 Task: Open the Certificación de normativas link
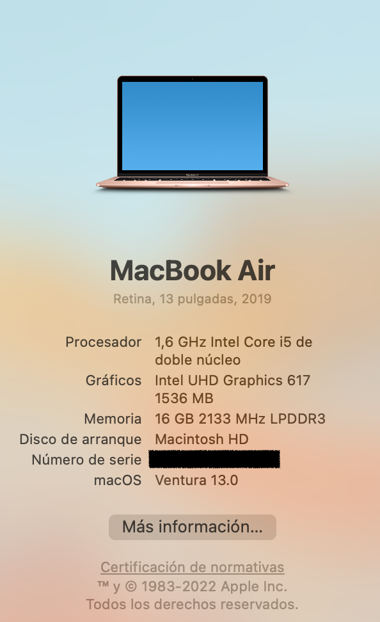click(x=193, y=567)
